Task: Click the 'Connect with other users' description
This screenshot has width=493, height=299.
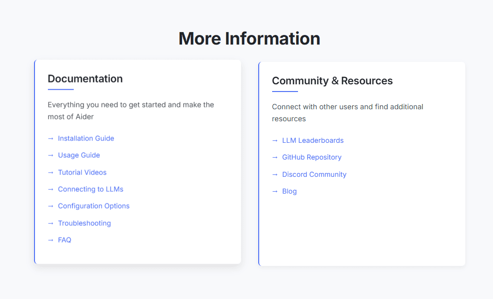Action: pos(347,113)
